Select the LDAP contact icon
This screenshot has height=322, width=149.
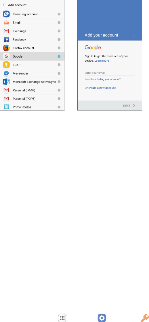(x=6, y=65)
